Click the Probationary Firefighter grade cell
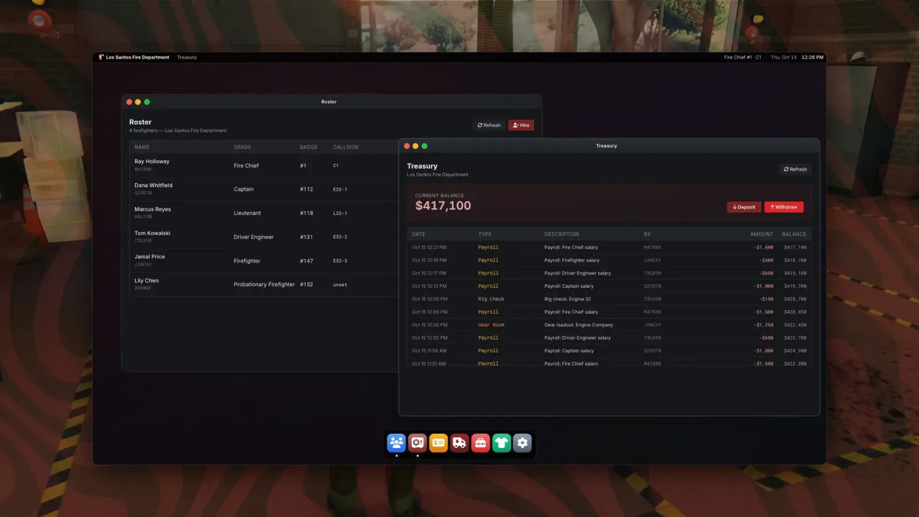This screenshot has width=919, height=517. pyautogui.click(x=264, y=284)
